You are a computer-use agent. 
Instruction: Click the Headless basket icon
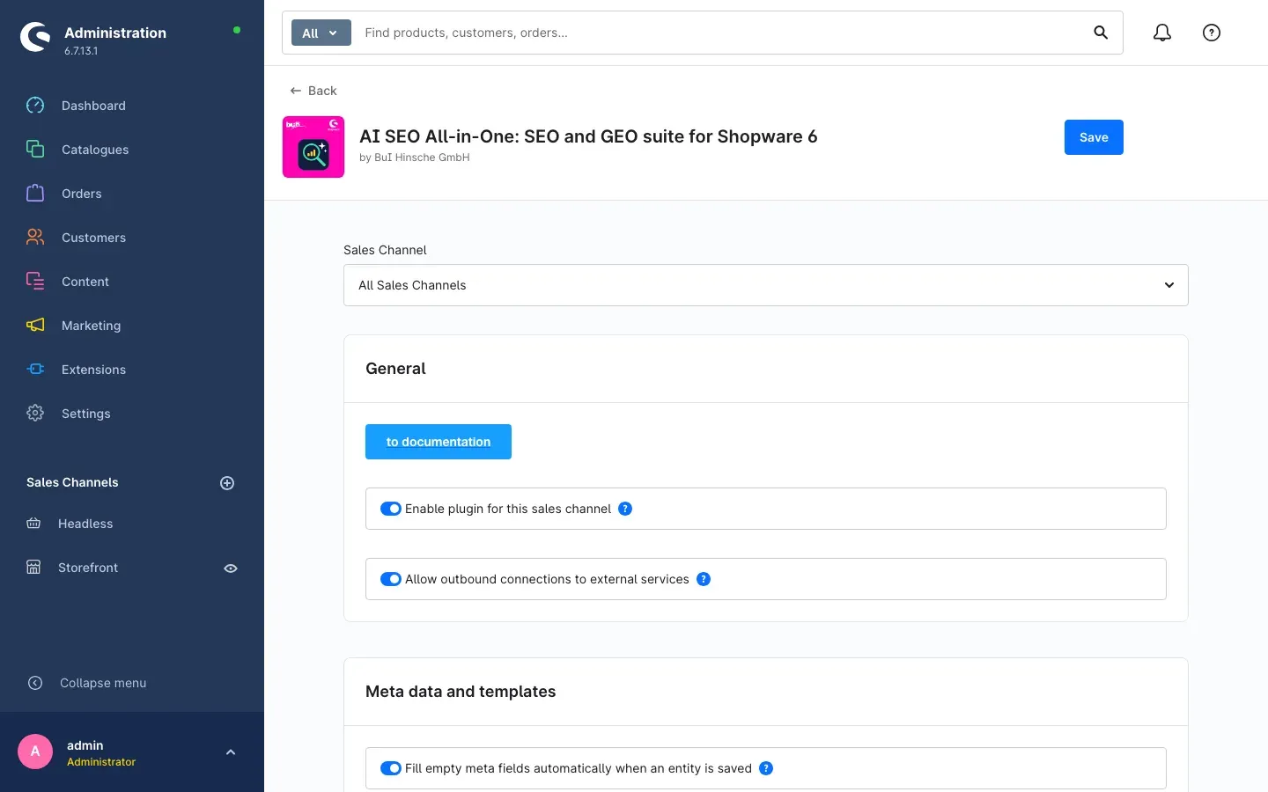pyautogui.click(x=33, y=524)
